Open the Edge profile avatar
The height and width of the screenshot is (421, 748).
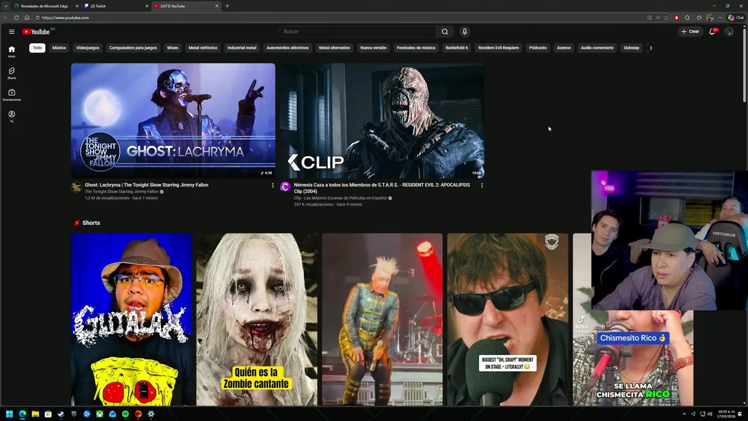coord(709,18)
